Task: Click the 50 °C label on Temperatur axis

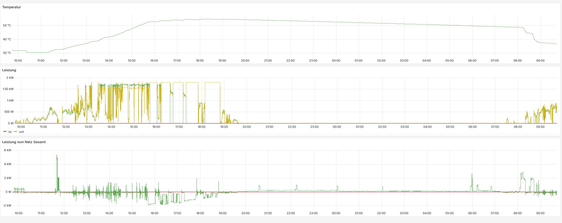Action: click(x=7, y=25)
